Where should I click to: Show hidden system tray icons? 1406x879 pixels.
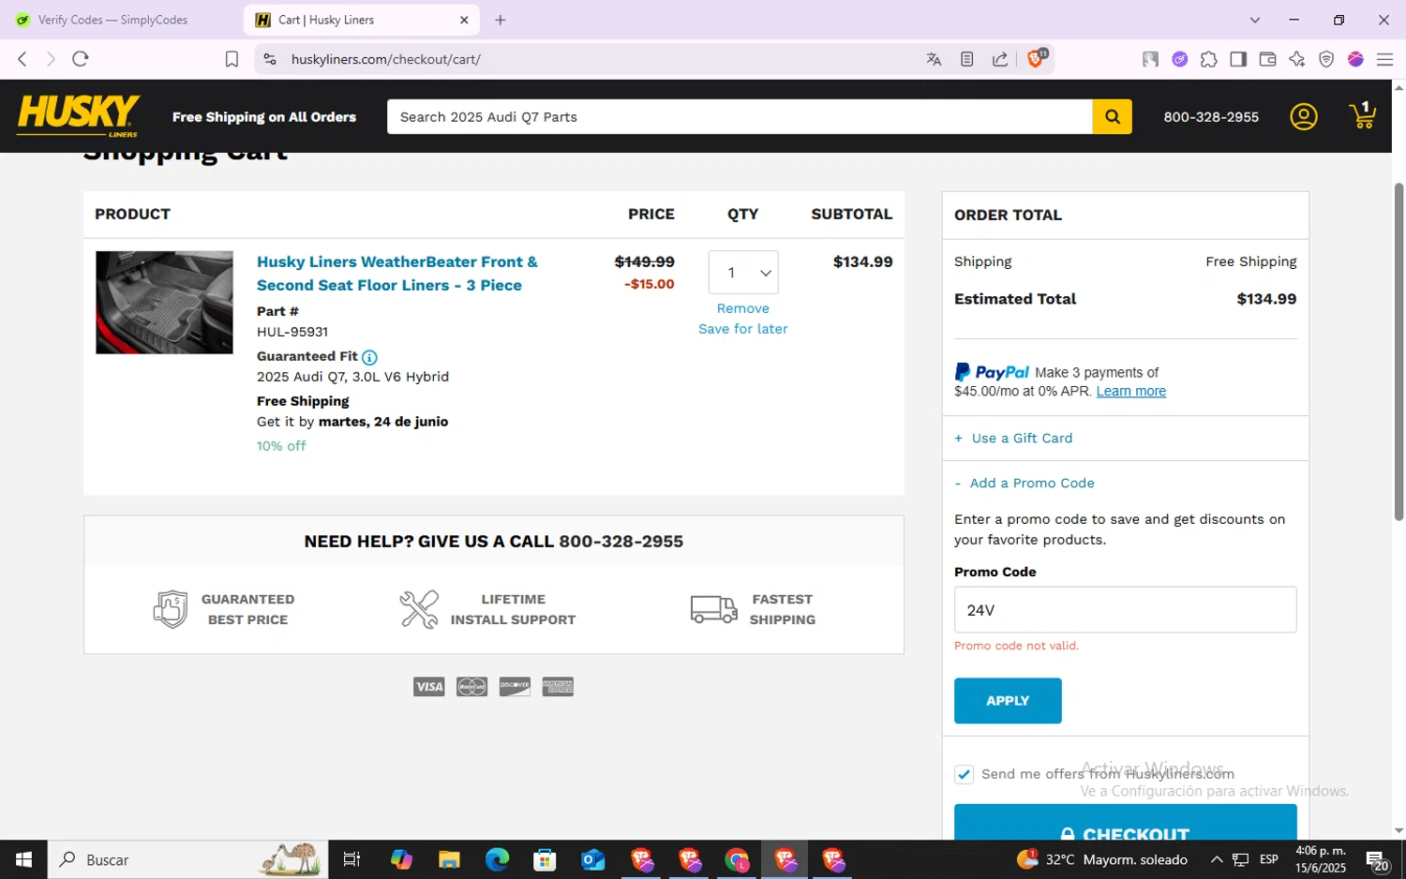pyautogui.click(x=1216, y=859)
